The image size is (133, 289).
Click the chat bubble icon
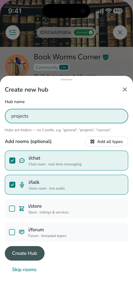click(x=22, y=161)
